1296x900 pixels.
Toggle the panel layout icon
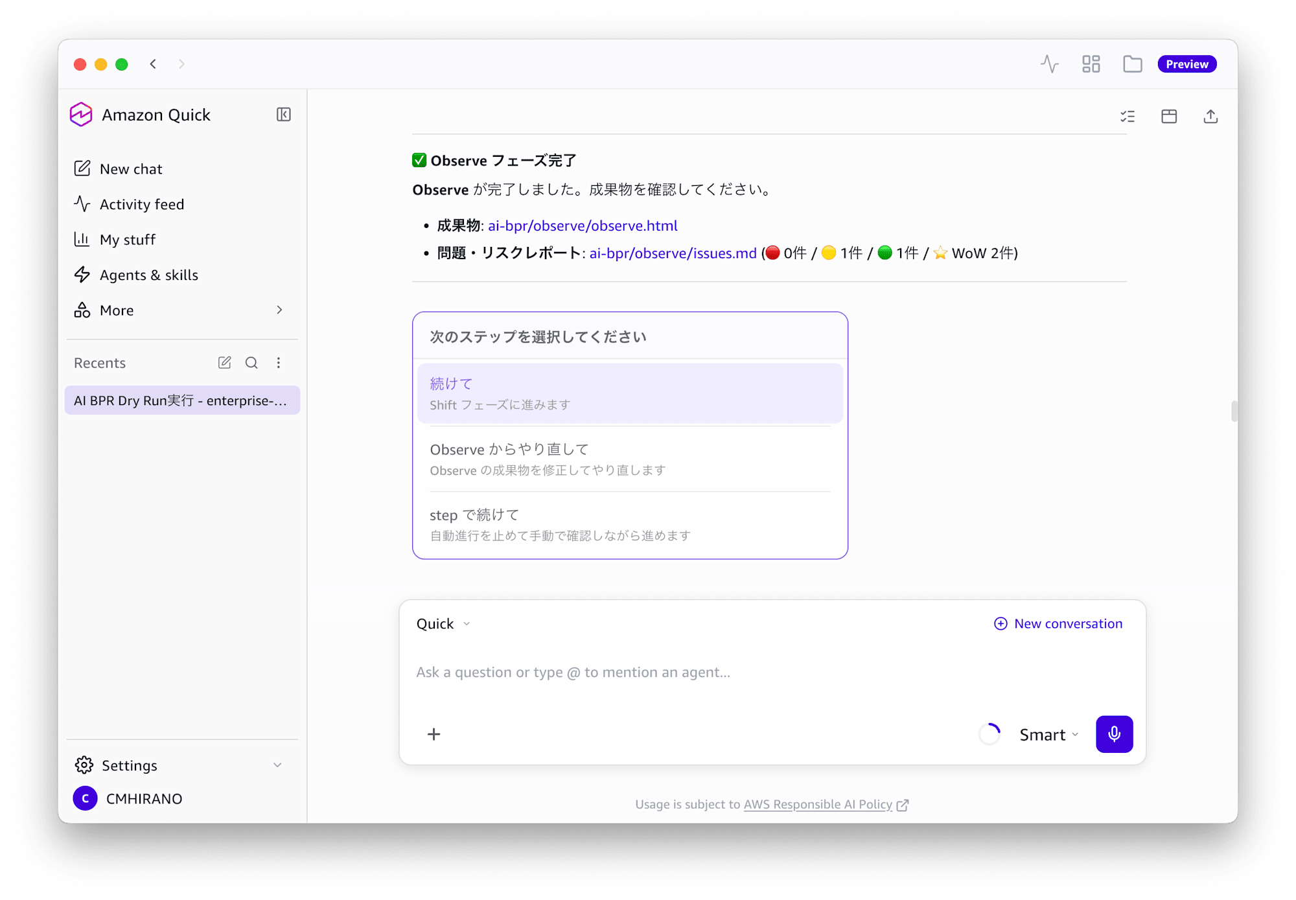pos(1169,117)
